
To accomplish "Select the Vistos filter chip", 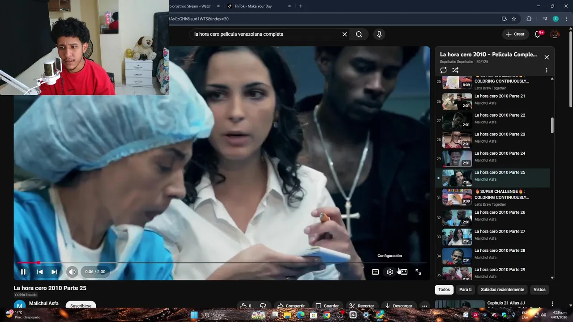I will coord(539,290).
